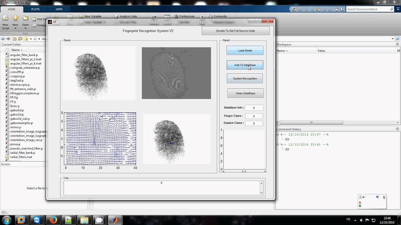Viewport: 401px width, 225px height.
Task: Click the Add To DataBase button
Action: 245,65
